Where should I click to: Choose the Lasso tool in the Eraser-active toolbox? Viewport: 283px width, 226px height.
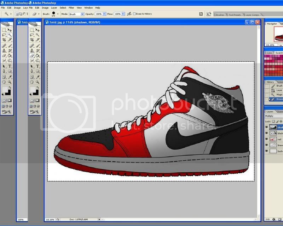coord(32,35)
